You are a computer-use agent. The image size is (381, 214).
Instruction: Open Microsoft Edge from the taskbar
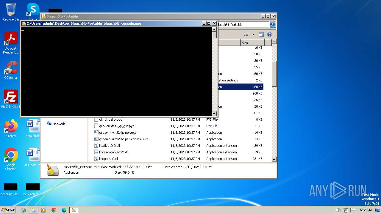click(x=64, y=210)
